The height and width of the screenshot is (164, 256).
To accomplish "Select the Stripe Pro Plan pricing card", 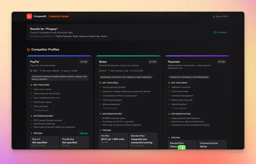I will [x=113, y=141].
